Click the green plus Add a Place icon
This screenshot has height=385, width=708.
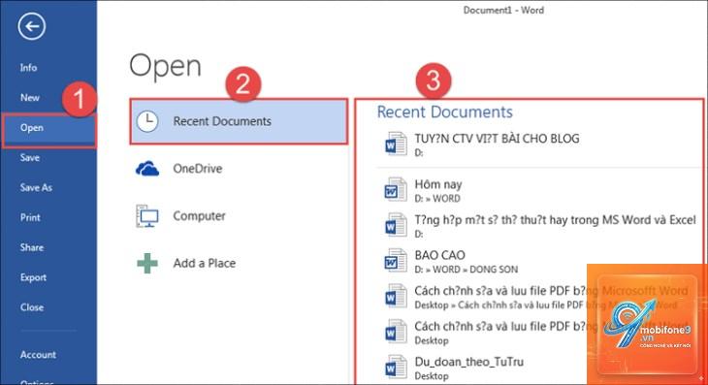point(147,263)
